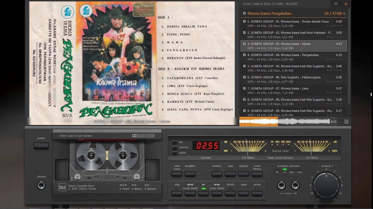Close the playlist window
Screen dimensions: 373x209
click(x=346, y=4)
